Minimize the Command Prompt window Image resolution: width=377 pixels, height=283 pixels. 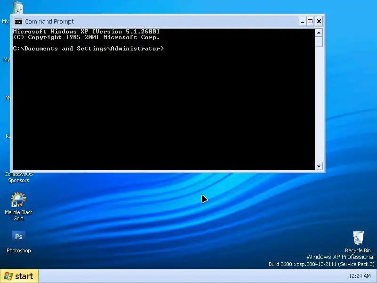pyautogui.click(x=303, y=21)
